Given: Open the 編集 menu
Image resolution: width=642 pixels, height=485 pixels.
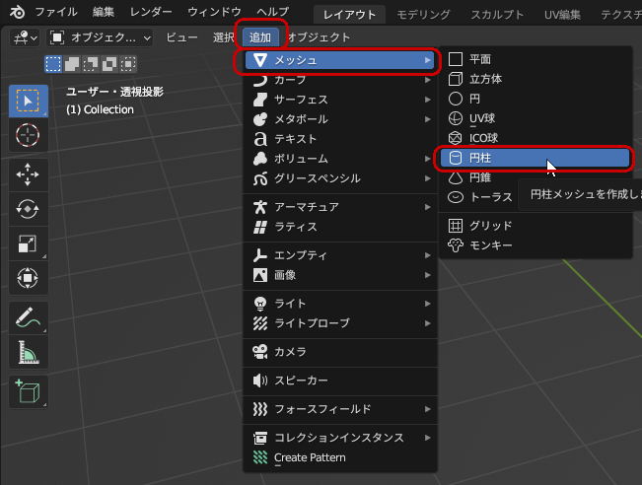Looking at the screenshot, I should click(104, 12).
